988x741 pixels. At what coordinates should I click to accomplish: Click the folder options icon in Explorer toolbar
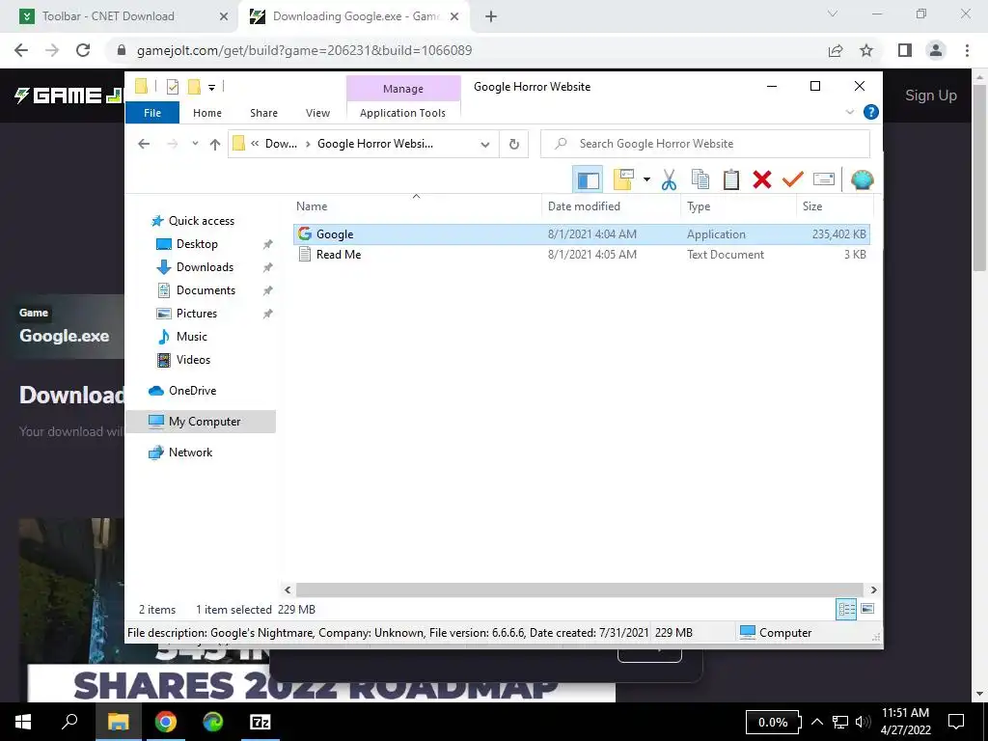pyautogui.click(x=623, y=179)
